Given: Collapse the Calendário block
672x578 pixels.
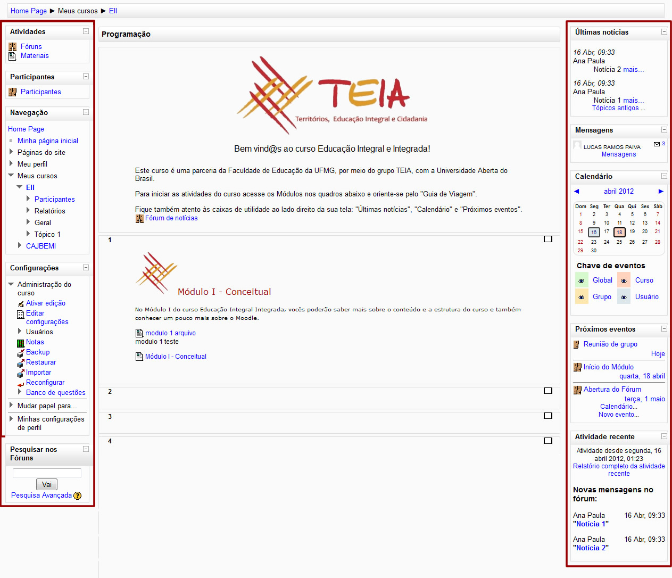Looking at the screenshot, I should coord(664,176).
